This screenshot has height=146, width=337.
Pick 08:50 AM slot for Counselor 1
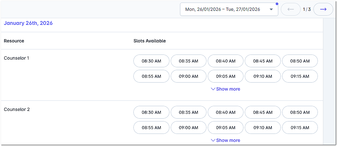click(300, 61)
